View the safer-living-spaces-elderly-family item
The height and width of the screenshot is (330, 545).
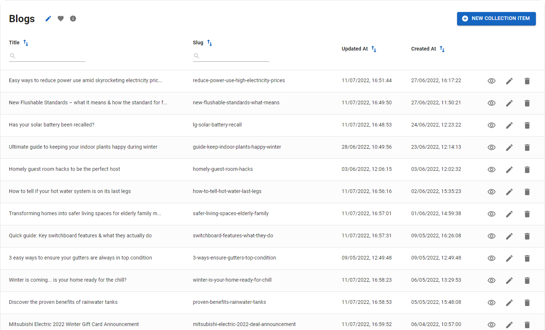click(492, 214)
